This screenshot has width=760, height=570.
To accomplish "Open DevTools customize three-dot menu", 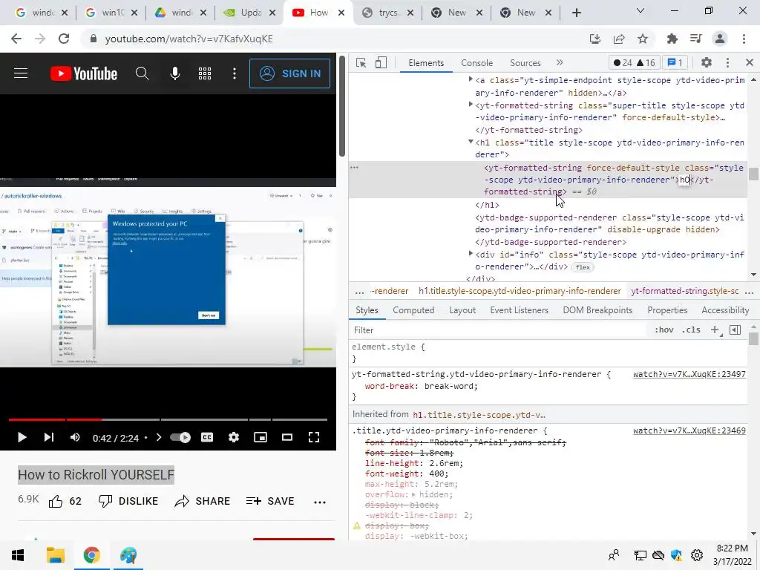I will (727, 62).
